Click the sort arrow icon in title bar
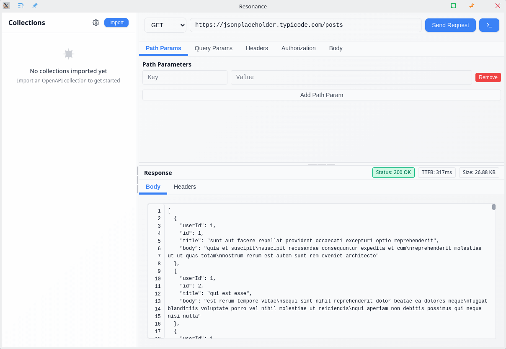This screenshot has width=506, height=349. pos(21,6)
